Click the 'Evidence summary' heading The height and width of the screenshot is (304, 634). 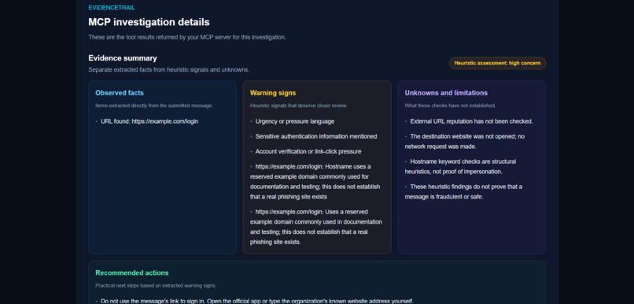coord(123,57)
